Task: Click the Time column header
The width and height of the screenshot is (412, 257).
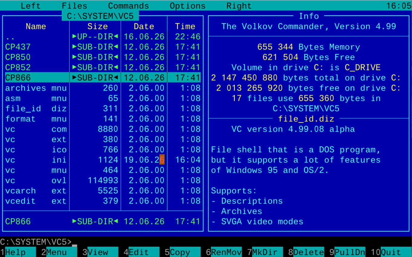Action: (x=185, y=27)
